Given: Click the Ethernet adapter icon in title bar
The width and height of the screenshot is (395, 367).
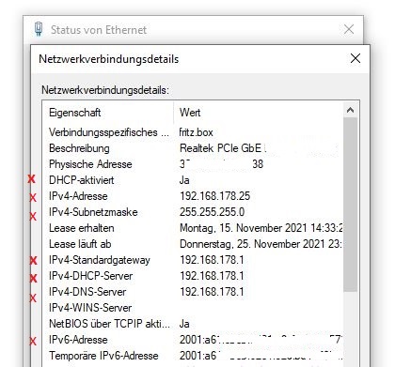Looking at the screenshot, I should [39, 29].
